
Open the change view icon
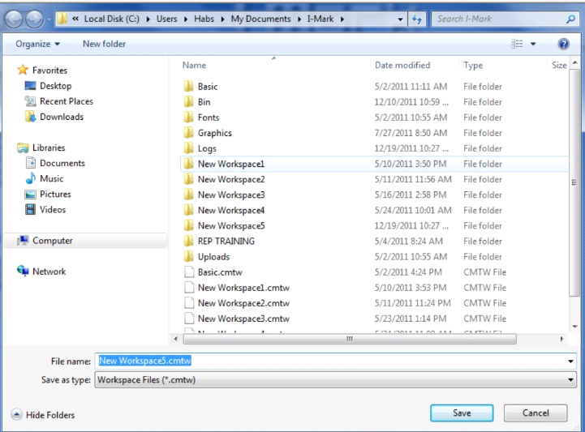coord(517,44)
